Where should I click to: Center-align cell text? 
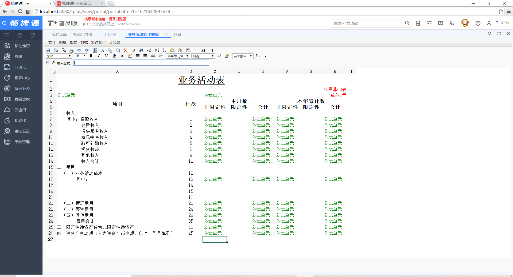[x=145, y=56]
